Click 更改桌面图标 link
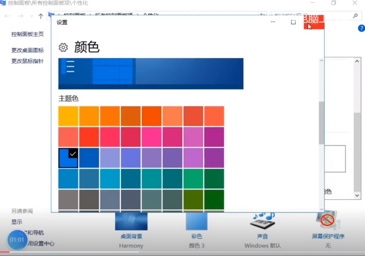The image size is (365, 256). coord(27,50)
